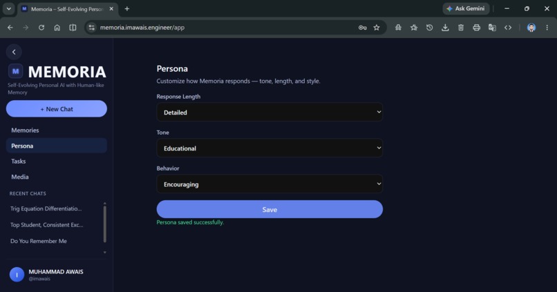Start a New Chat
The width and height of the screenshot is (557, 292).
[x=57, y=108]
